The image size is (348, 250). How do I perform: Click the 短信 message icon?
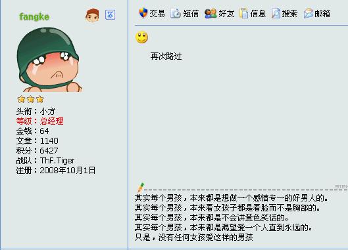coord(176,13)
